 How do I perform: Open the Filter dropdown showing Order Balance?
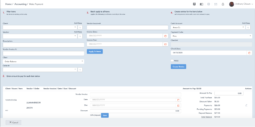[x=43, y=62]
